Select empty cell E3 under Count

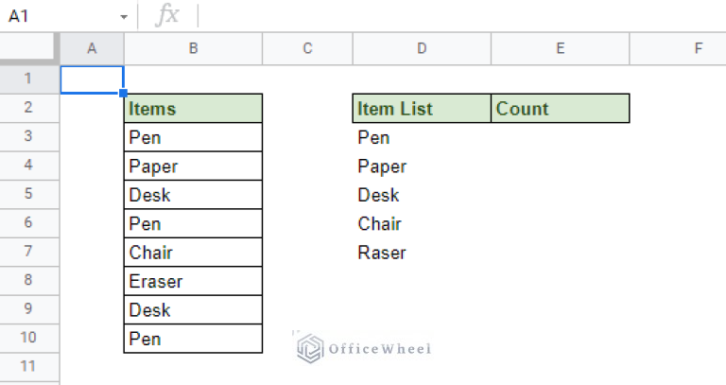tap(560, 137)
